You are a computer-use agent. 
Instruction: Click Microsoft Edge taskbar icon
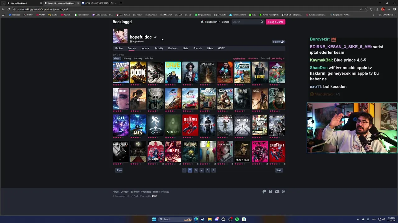pyautogui.click(x=196, y=219)
